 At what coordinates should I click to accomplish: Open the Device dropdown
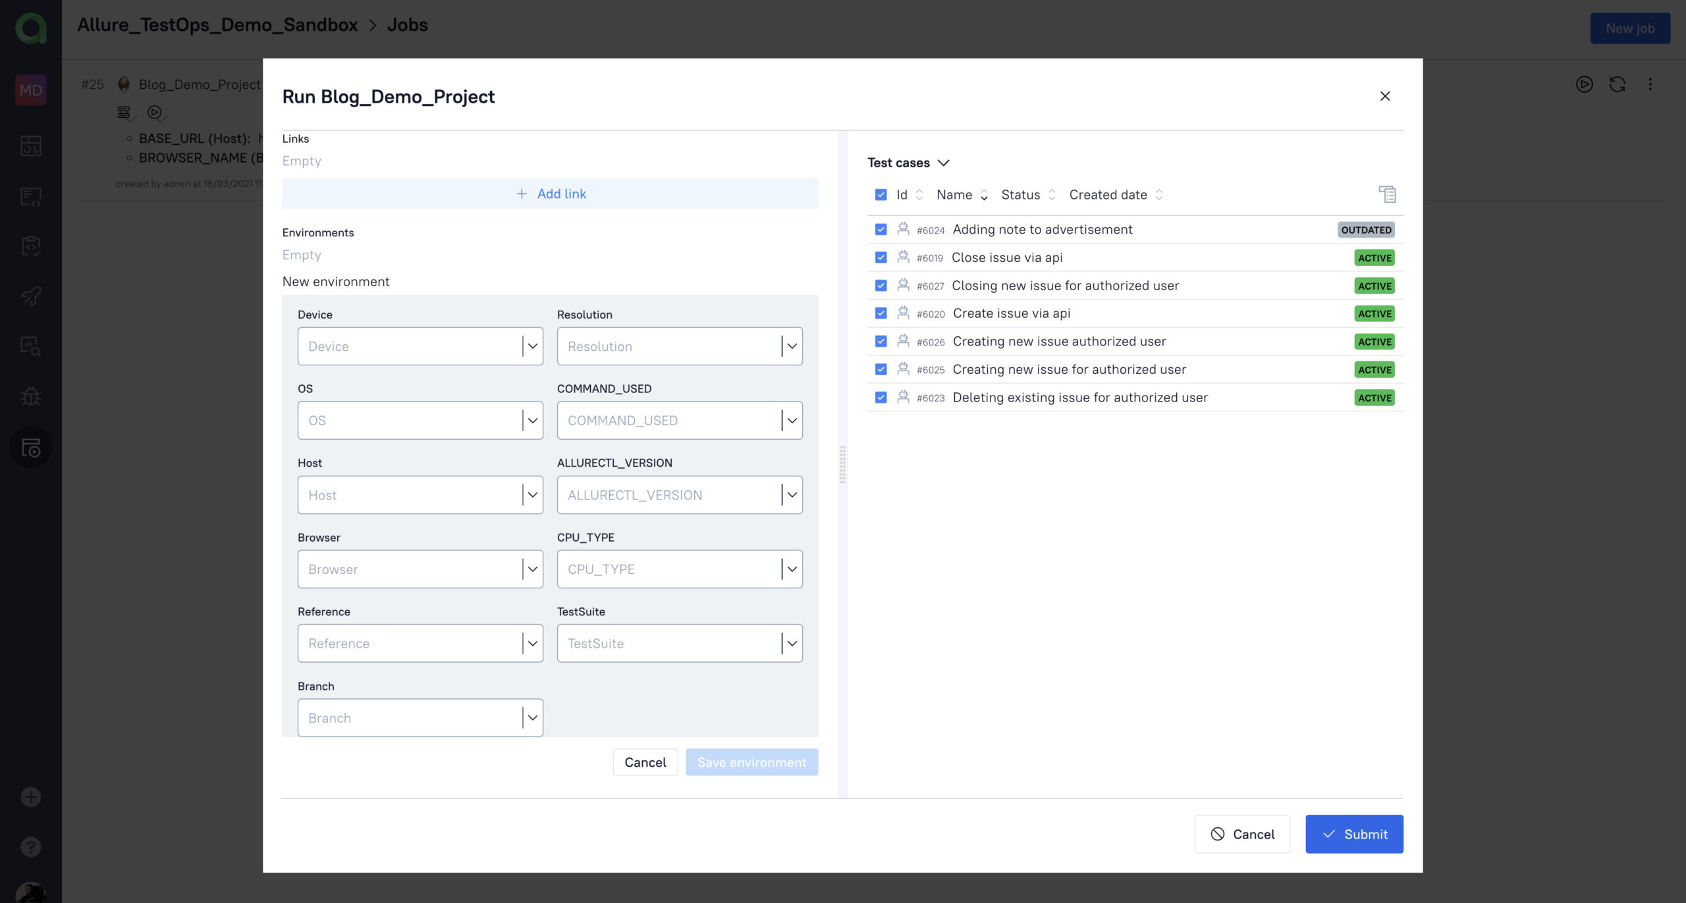point(420,346)
